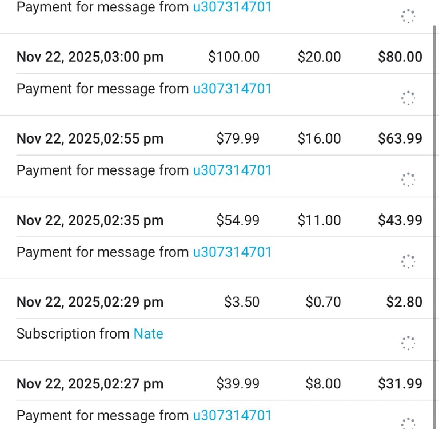Open user u307314701 link in the topmost row
Viewport: 439px width, 429px height.
coord(232,7)
